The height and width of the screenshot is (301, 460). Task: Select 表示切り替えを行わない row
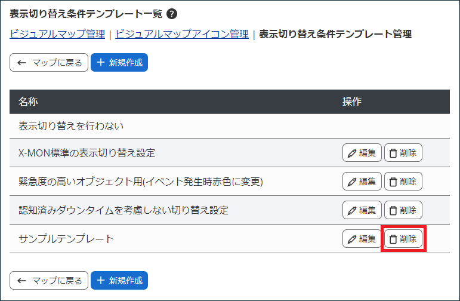pos(70,127)
